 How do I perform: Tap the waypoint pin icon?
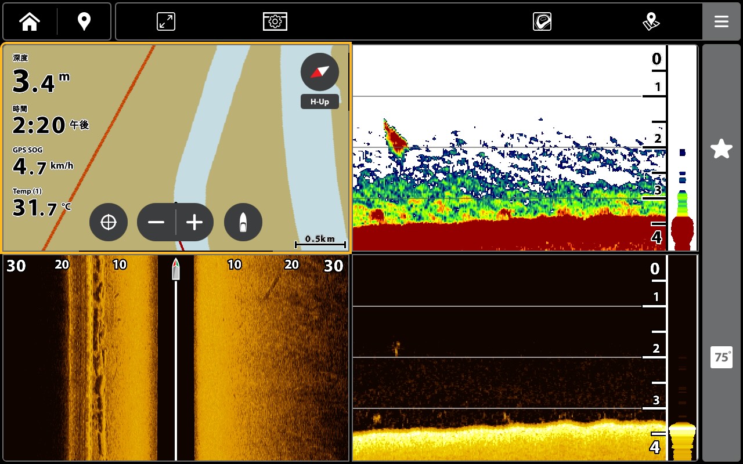(84, 22)
